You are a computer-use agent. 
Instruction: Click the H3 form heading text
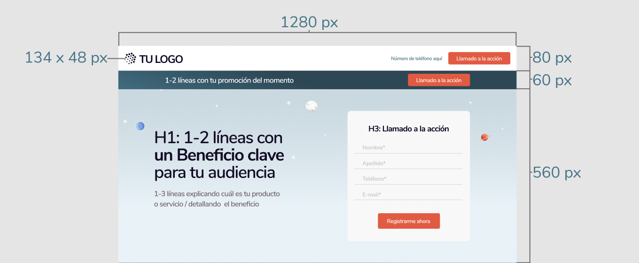pyautogui.click(x=409, y=129)
